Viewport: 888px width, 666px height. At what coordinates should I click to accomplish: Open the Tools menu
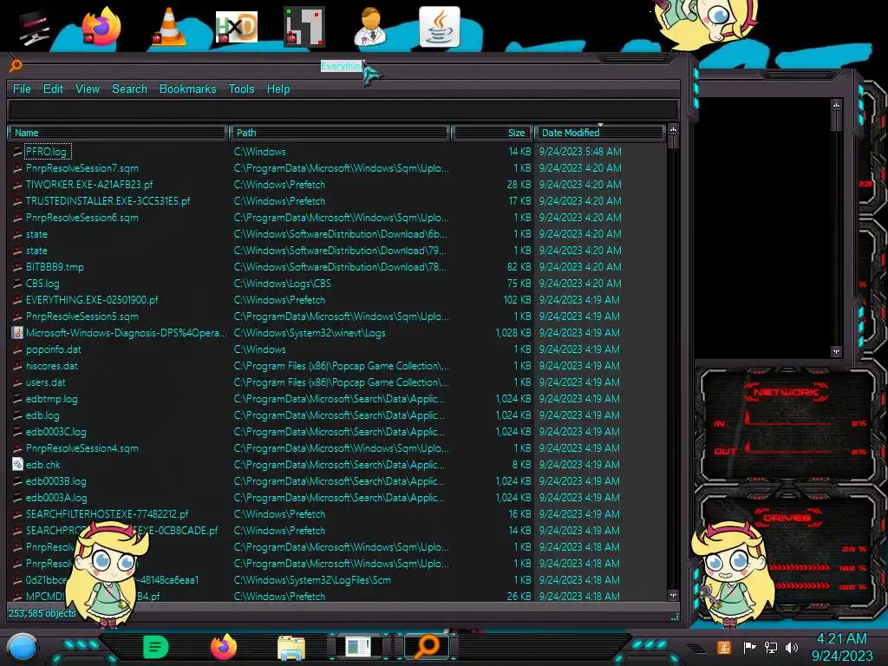(241, 89)
